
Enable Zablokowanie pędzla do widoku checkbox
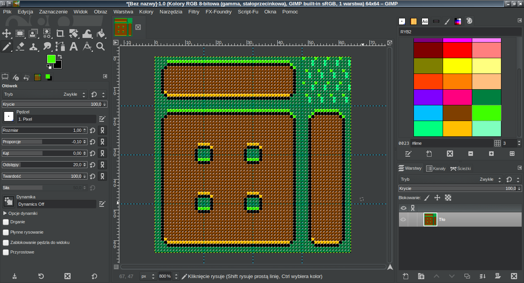click(6, 242)
